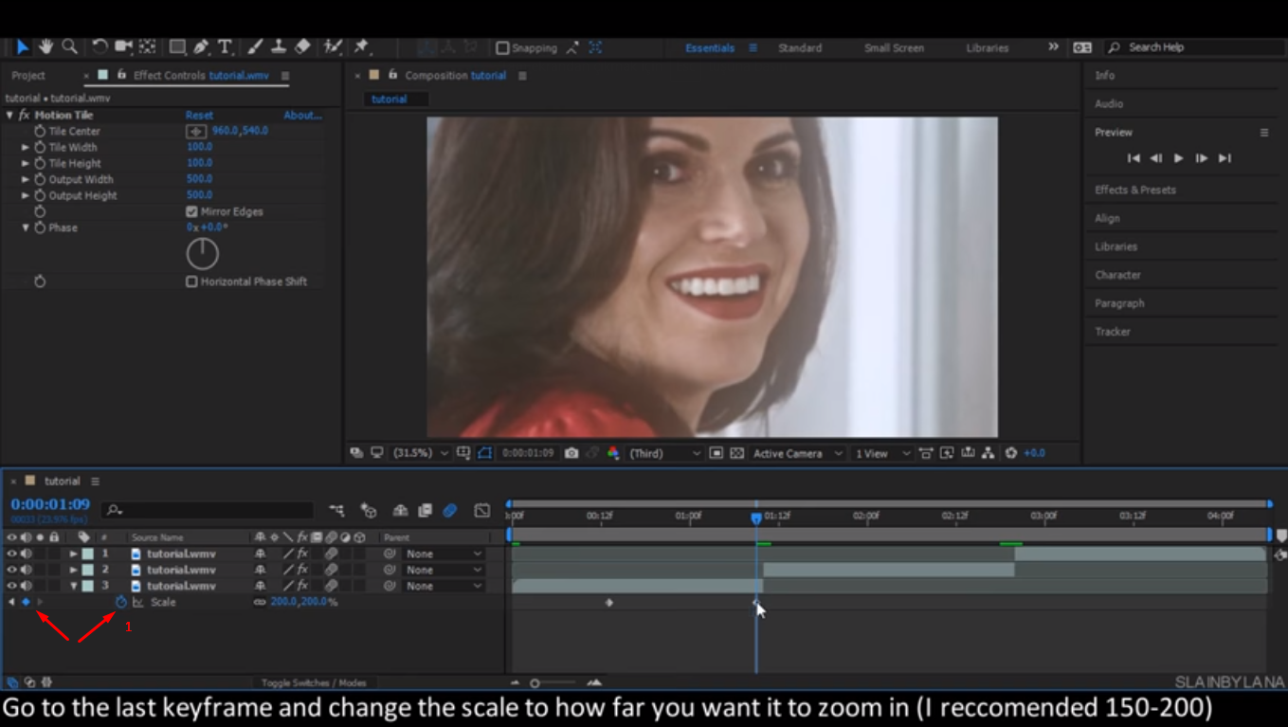Open the composition mini-flowchart icon
The width and height of the screenshot is (1288, 727).
[x=336, y=511]
